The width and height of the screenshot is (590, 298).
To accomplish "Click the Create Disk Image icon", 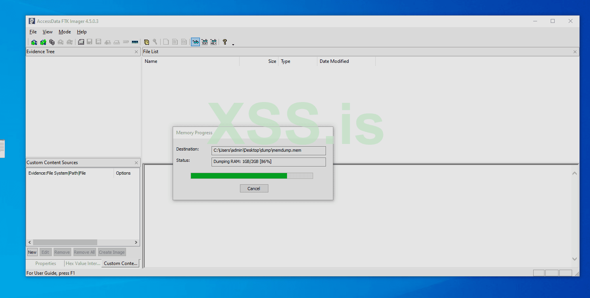I will (x=81, y=42).
